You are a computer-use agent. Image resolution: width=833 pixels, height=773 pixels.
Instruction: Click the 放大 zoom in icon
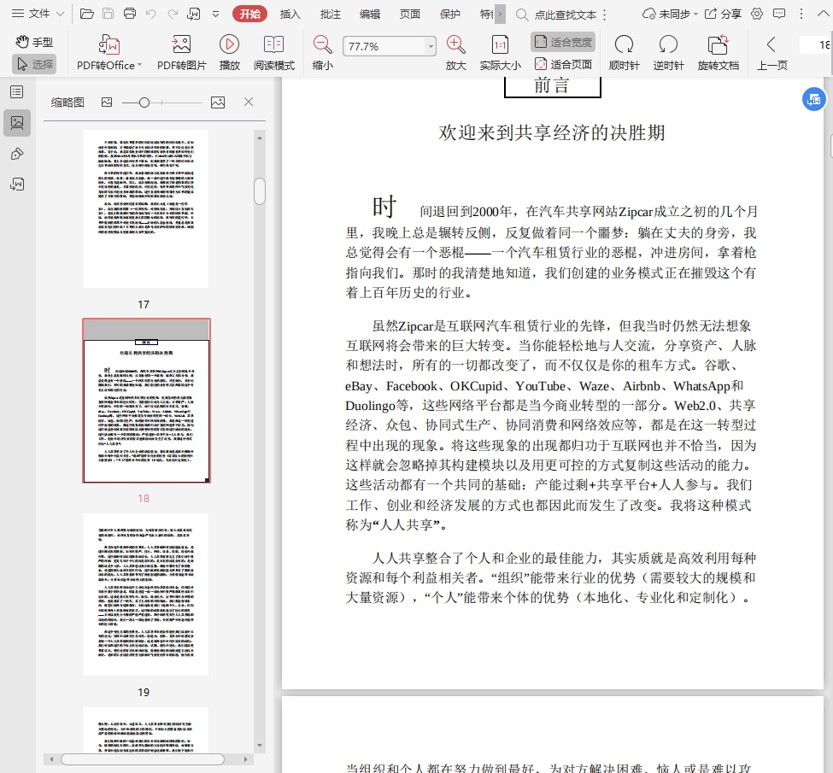click(455, 45)
